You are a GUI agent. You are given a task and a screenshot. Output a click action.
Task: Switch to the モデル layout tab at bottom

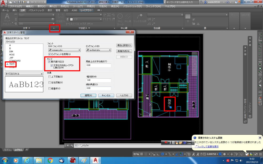click(x=7, y=150)
